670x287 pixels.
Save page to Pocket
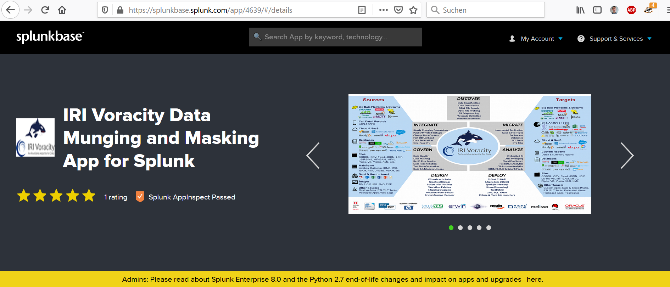(x=398, y=10)
